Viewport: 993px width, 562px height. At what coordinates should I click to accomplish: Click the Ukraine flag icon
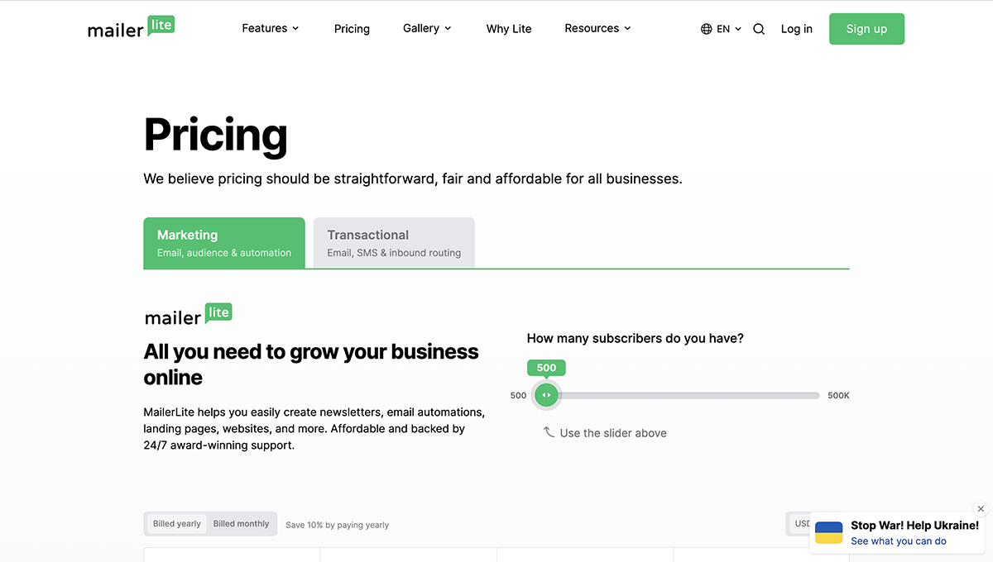click(x=828, y=532)
